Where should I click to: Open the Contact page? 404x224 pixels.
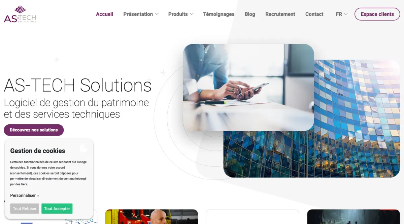pyautogui.click(x=314, y=14)
